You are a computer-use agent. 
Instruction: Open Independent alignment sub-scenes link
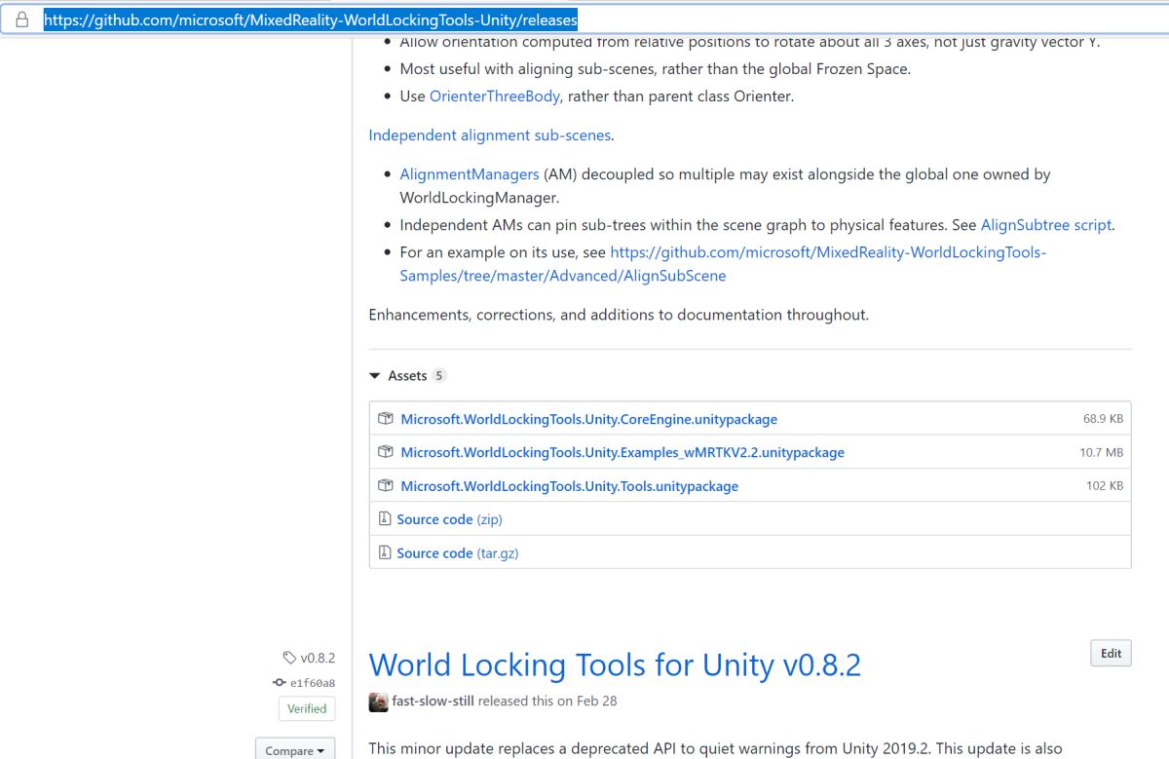coord(490,135)
